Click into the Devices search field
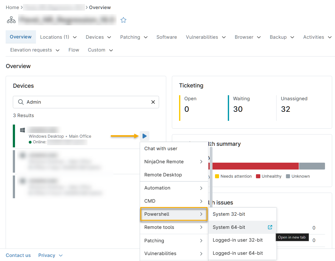This screenshot has width=335, height=261. [x=86, y=102]
